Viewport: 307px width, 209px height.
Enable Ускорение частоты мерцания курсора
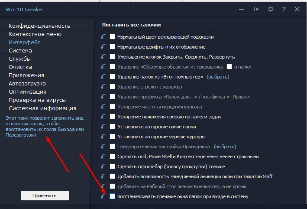pos(113,107)
